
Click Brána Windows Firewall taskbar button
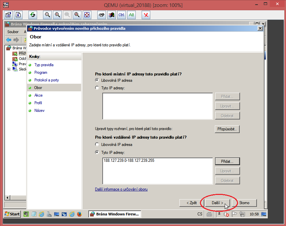(x=115, y=214)
